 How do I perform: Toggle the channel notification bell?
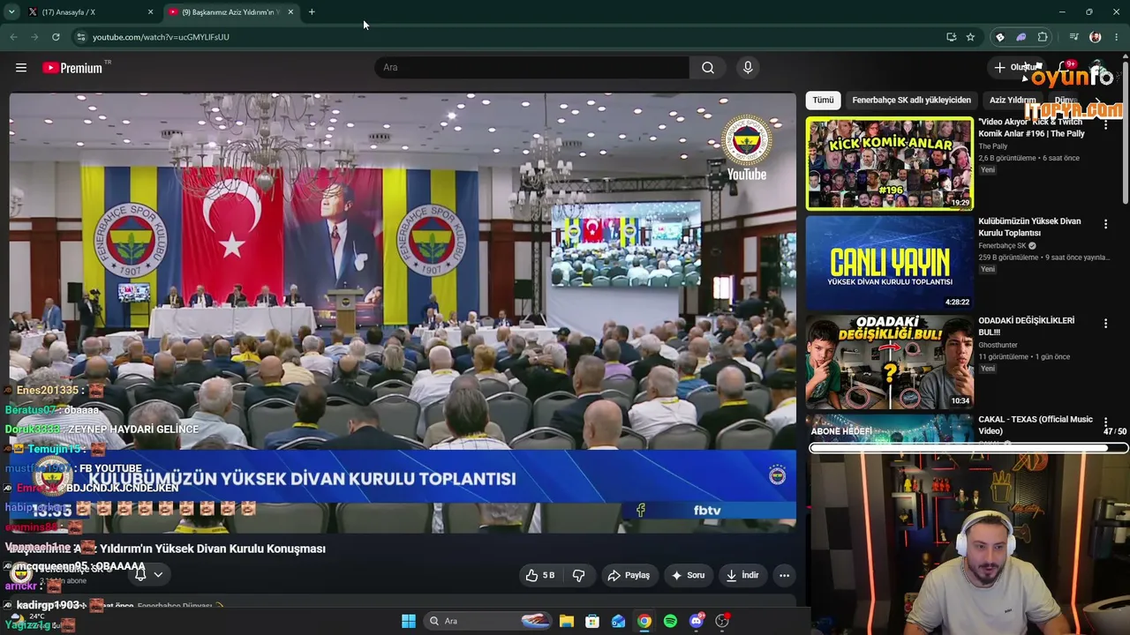[140, 574]
